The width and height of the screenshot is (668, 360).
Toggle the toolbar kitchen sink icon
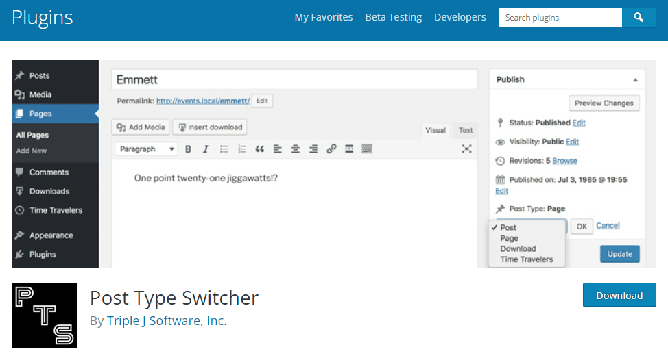point(367,149)
